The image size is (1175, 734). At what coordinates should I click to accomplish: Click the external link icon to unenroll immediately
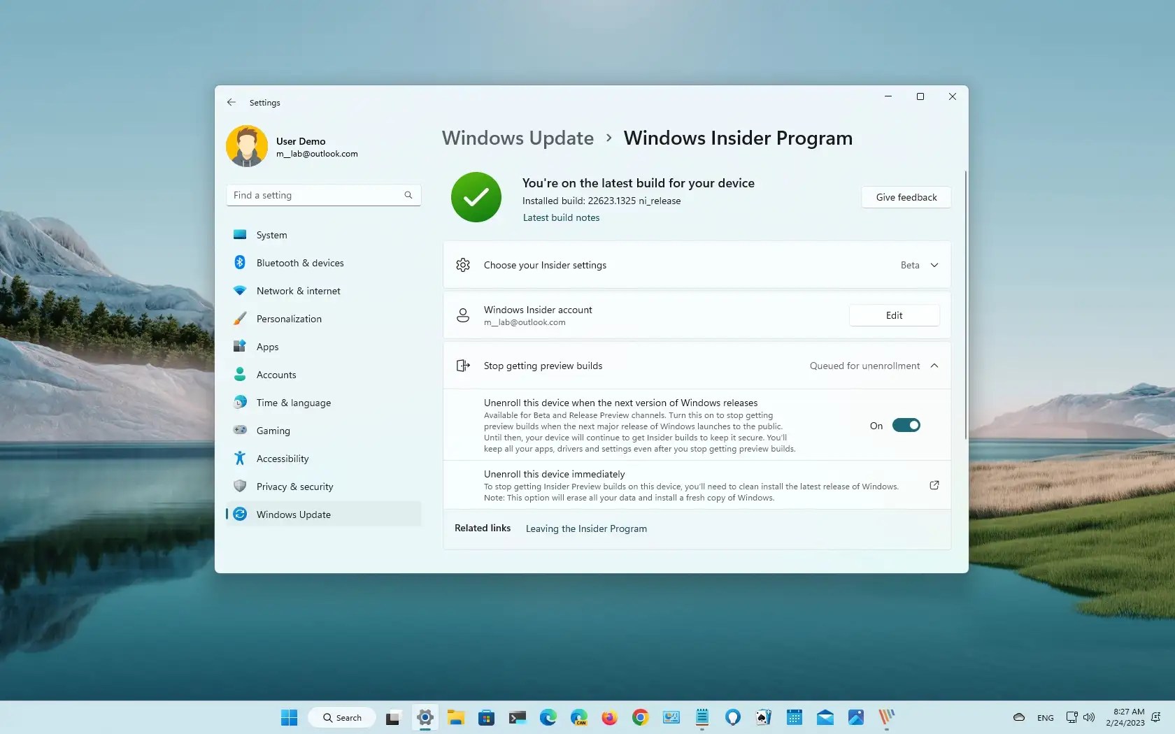[934, 485]
